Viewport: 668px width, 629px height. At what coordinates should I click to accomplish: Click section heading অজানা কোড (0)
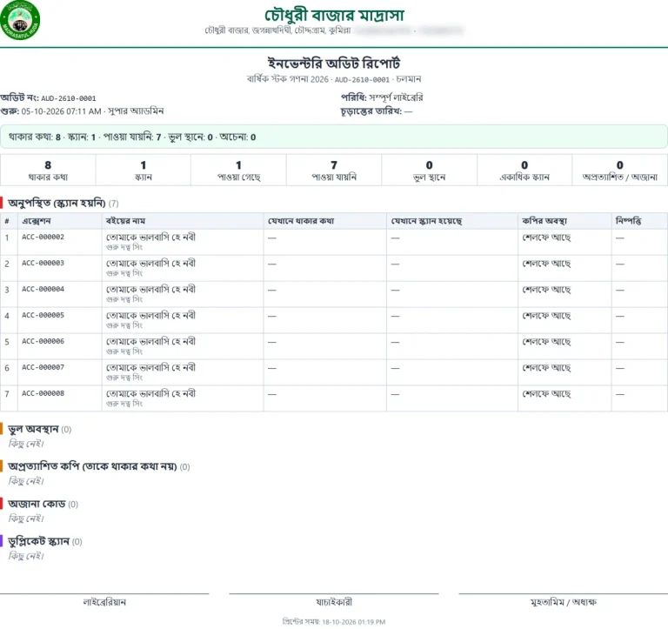(43, 504)
